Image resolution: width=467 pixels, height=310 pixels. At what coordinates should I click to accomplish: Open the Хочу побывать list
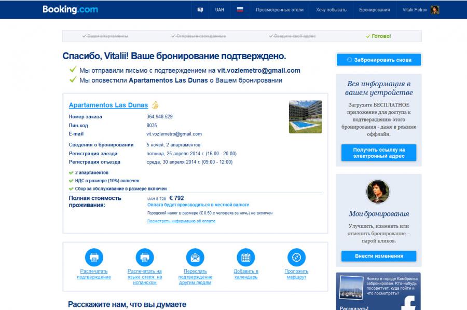[330, 10]
